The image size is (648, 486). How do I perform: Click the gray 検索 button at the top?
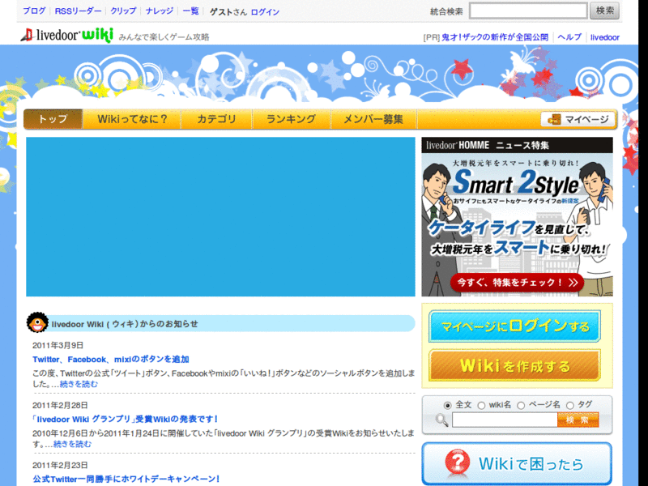[604, 11]
